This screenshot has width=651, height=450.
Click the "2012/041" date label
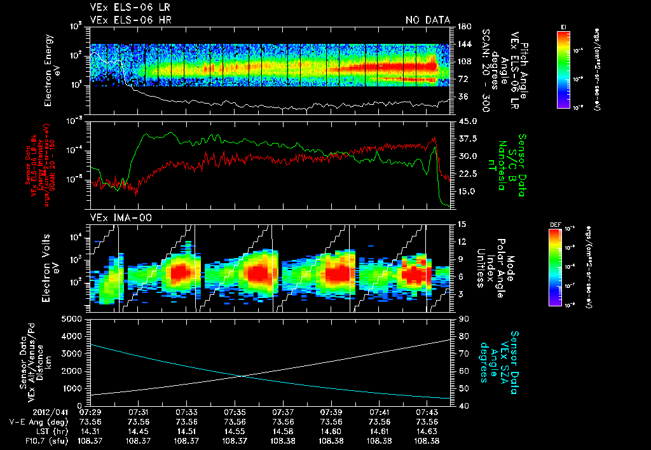click(50, 412)
